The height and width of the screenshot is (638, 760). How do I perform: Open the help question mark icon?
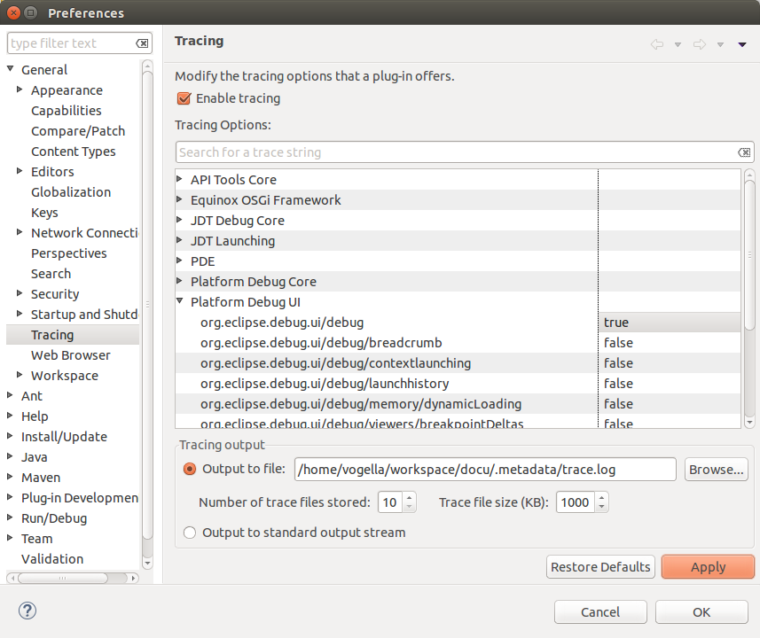(27, 611)
